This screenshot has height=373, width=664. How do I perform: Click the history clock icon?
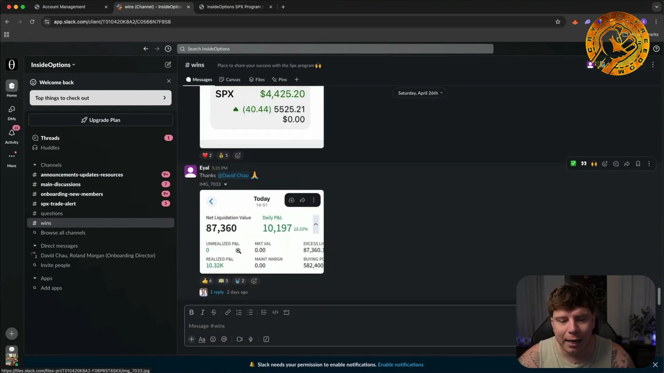point(168,49)
